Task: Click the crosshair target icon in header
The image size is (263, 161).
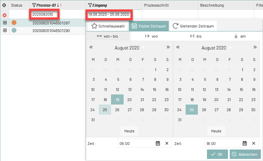Action: 4,5
